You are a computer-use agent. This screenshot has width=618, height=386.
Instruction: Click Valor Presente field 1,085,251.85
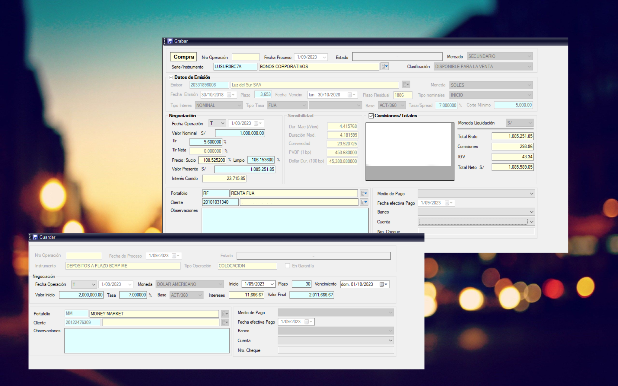(x=245, y=169)
